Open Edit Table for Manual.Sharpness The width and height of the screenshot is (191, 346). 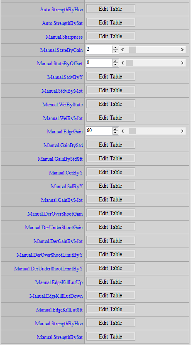point(111,36)
